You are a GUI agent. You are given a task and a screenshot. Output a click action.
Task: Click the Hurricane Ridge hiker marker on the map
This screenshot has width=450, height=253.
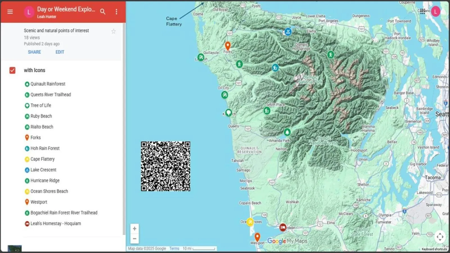click(x=331, y=55)
